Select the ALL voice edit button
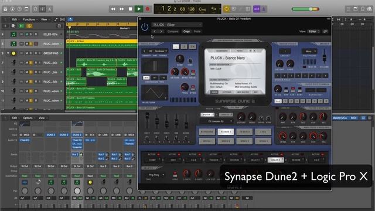This screenshot has width=375, height=211. (x=278, y=101)
